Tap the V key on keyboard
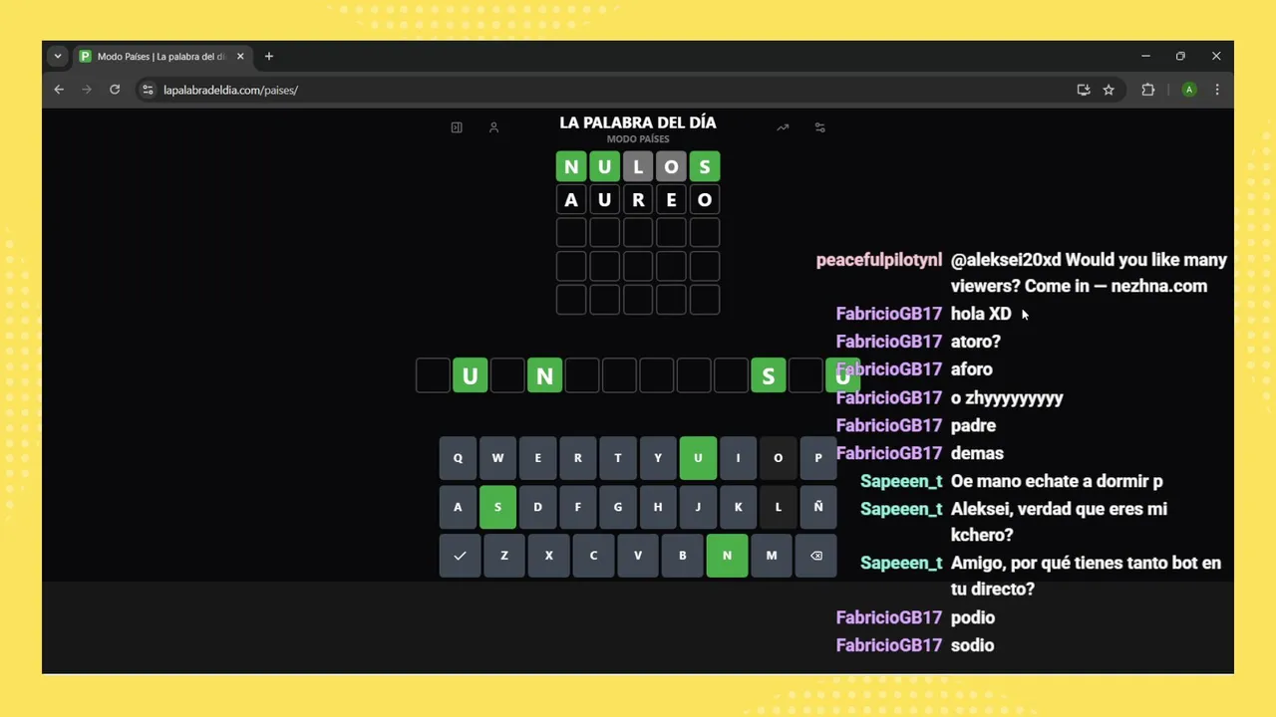1276x717 pixels. pos(638,556)
